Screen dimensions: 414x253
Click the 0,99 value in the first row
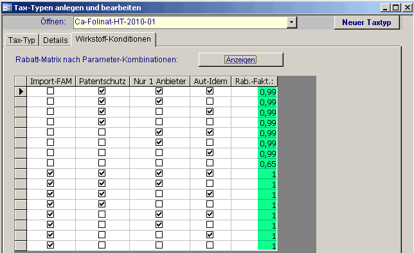[x=267, y=92]
